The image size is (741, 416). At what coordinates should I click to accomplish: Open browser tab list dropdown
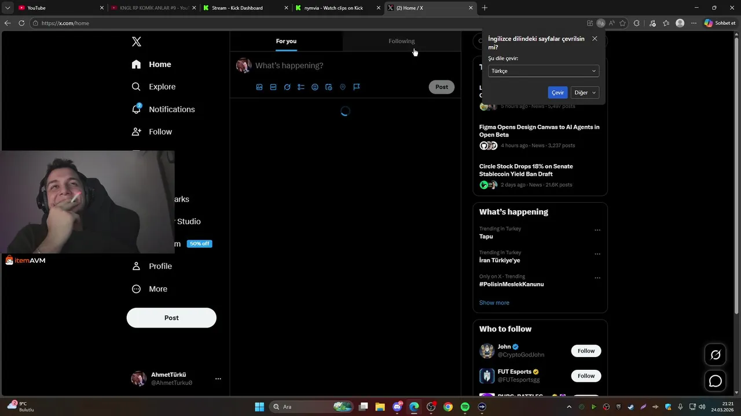[8, 8]
